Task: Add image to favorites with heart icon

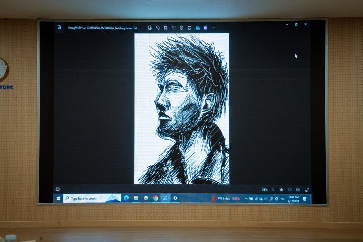Action: point(174,28)
